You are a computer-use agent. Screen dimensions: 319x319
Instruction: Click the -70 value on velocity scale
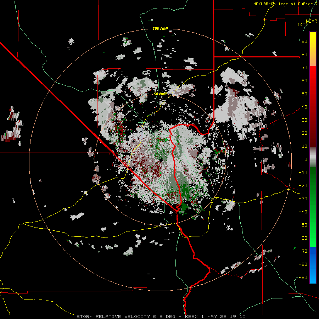303,251
